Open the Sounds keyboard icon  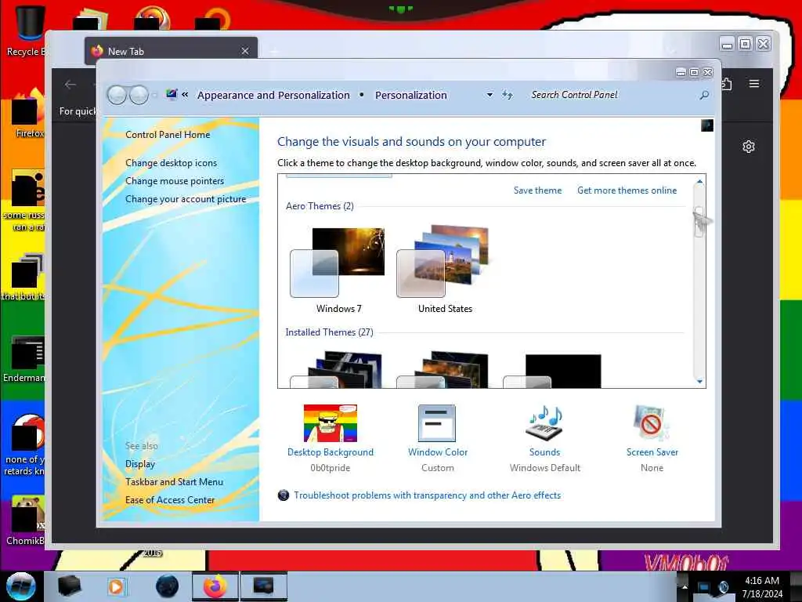point(544,423)
